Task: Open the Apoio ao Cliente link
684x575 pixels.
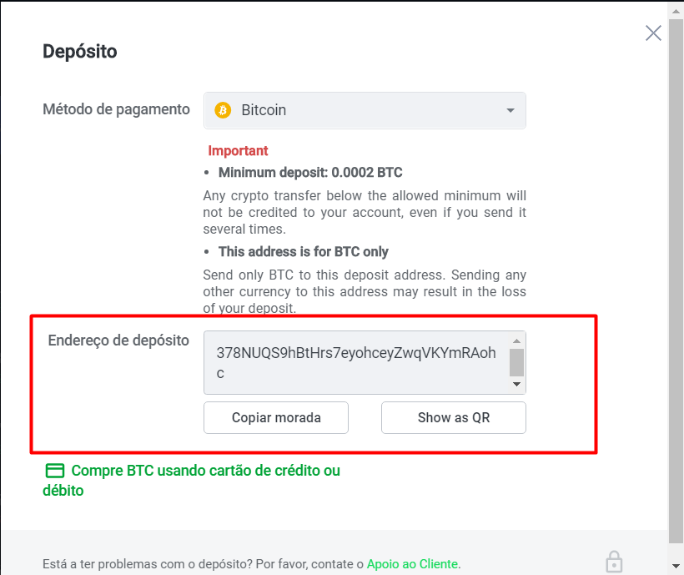Action: 413,563
